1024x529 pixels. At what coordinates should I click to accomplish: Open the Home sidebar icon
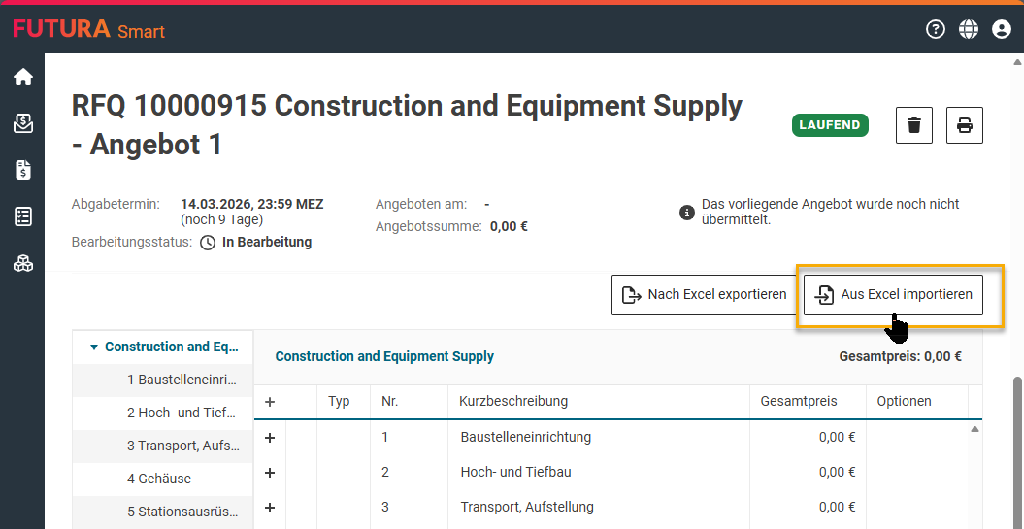[x=22, y=78]
